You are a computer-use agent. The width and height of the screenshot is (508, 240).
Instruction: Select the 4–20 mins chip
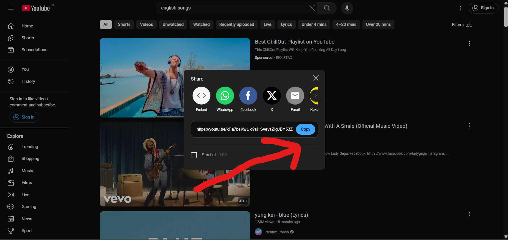point(346,25)
